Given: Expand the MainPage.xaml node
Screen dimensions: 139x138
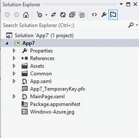Looking at the screenshot, I should coord(14,96).
